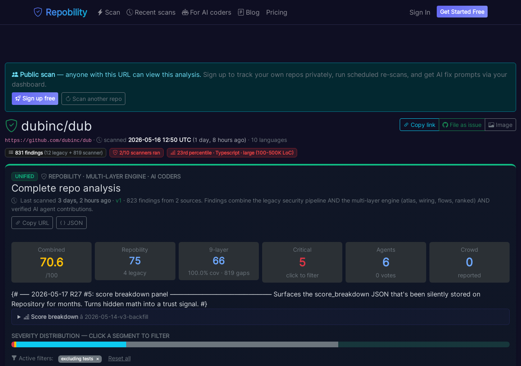Open the JSON output button
The image size is (521, 366).
(x=71, y=223)
